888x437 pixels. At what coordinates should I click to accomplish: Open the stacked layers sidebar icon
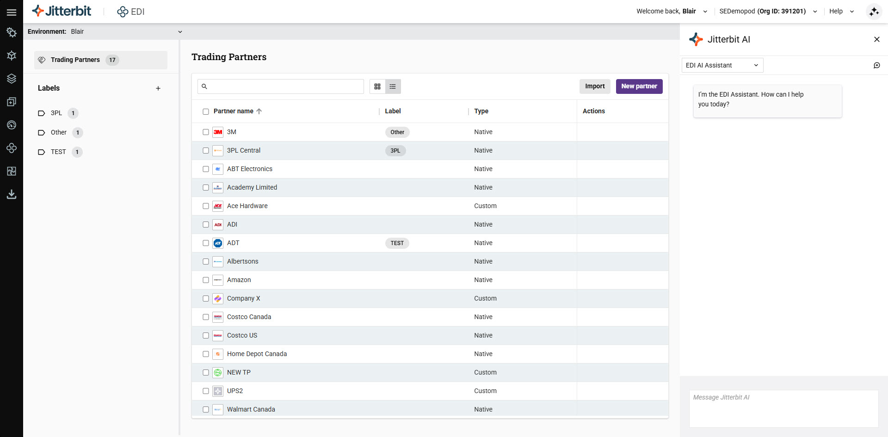click(x=12, y=79)
